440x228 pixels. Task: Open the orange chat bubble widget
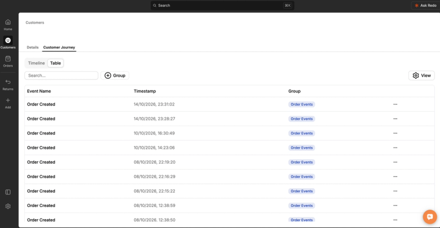pos(430,216)
